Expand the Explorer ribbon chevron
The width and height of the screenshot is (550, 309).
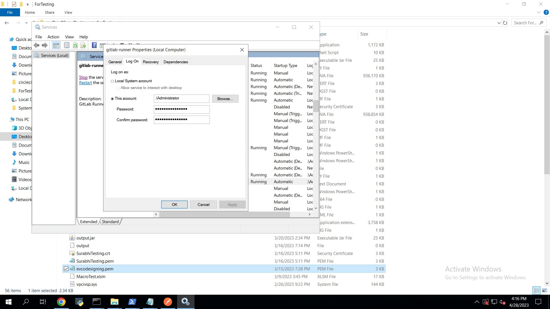539,13
